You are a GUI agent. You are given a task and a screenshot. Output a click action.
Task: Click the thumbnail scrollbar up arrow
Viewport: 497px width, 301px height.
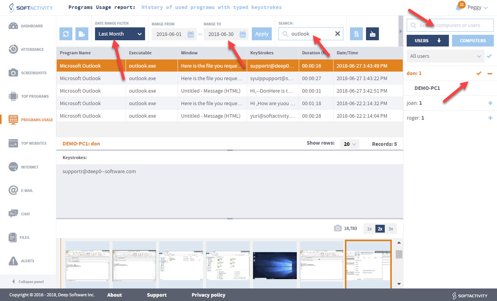click(399, 243)
